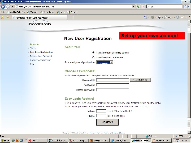The width and height of the screenshot is (191, 143).
Task: Open the Terms of Service footer link
Action: point(111,133)
